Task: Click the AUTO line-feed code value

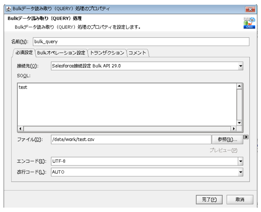Action: coord(58,172)
